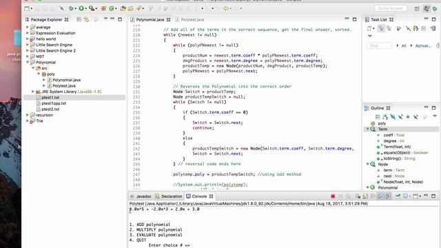
Task: Select the recursion project
Action: pyautogui.click(x=44, y=115)
